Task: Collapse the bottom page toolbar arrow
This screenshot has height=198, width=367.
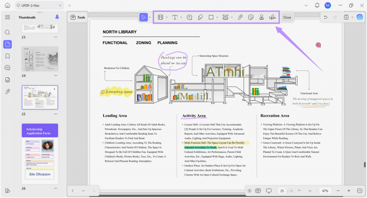Action: click(249, 191)
